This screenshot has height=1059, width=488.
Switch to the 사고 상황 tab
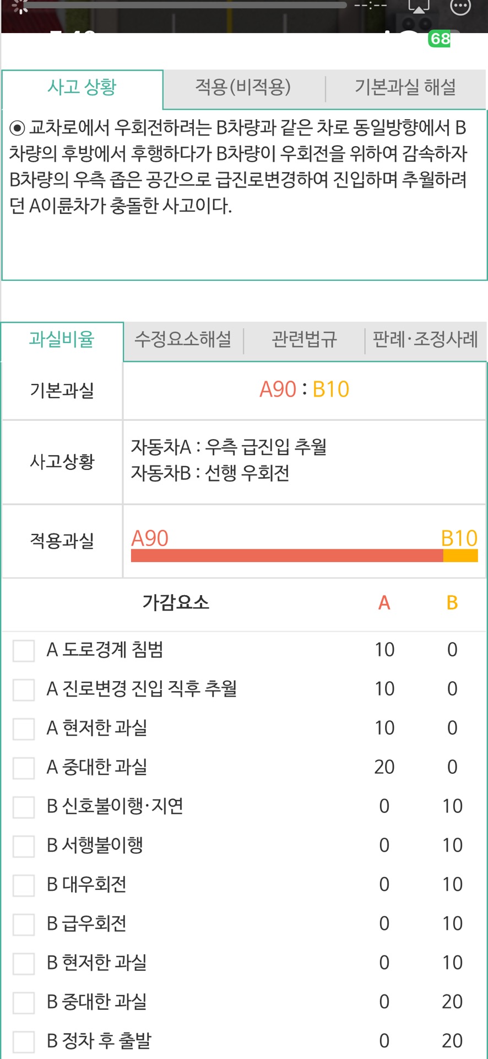(x=82, y=88)
